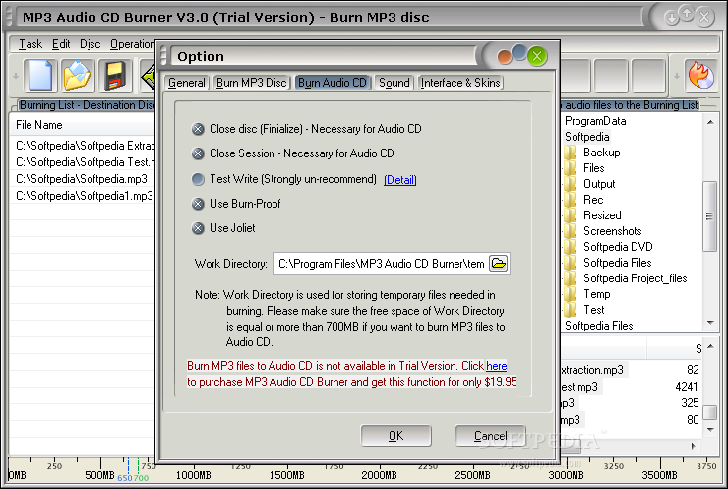Click file list horizontal scroll right arrow
Screen dimensions: 728x489
click(x=694, y=446)
